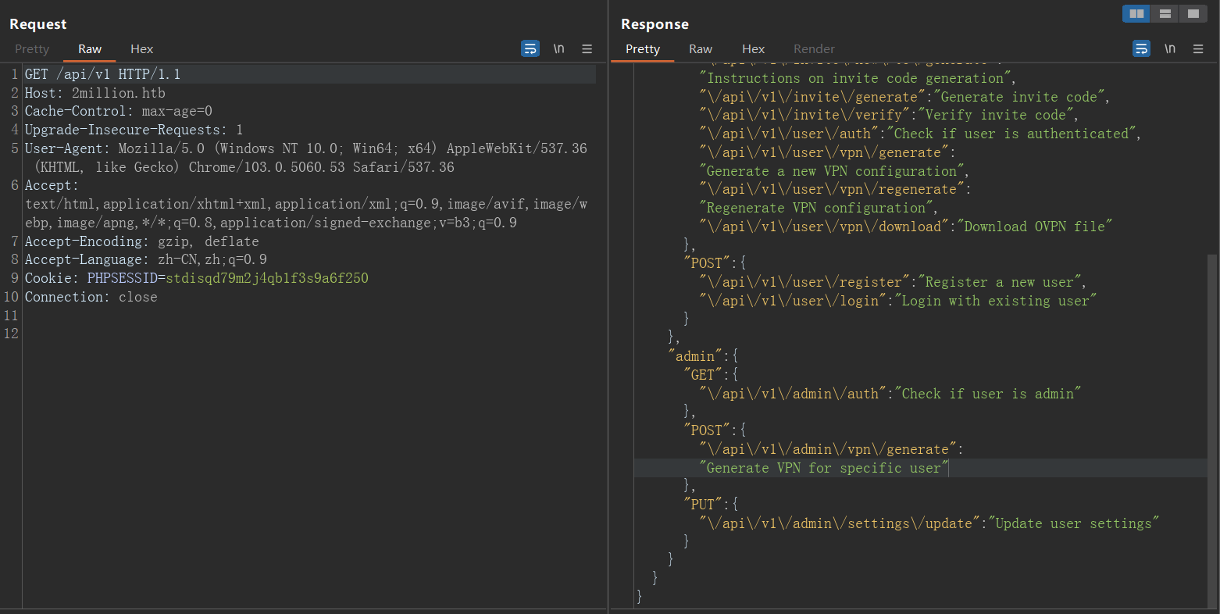
Task: Click the "Regenerate VPN configuration" line
Action: [819, 208]
